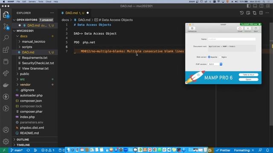This screenshot has width=273, height=153.
Task: Click the Prettier status bar item
Action: (x=223, y=150)
